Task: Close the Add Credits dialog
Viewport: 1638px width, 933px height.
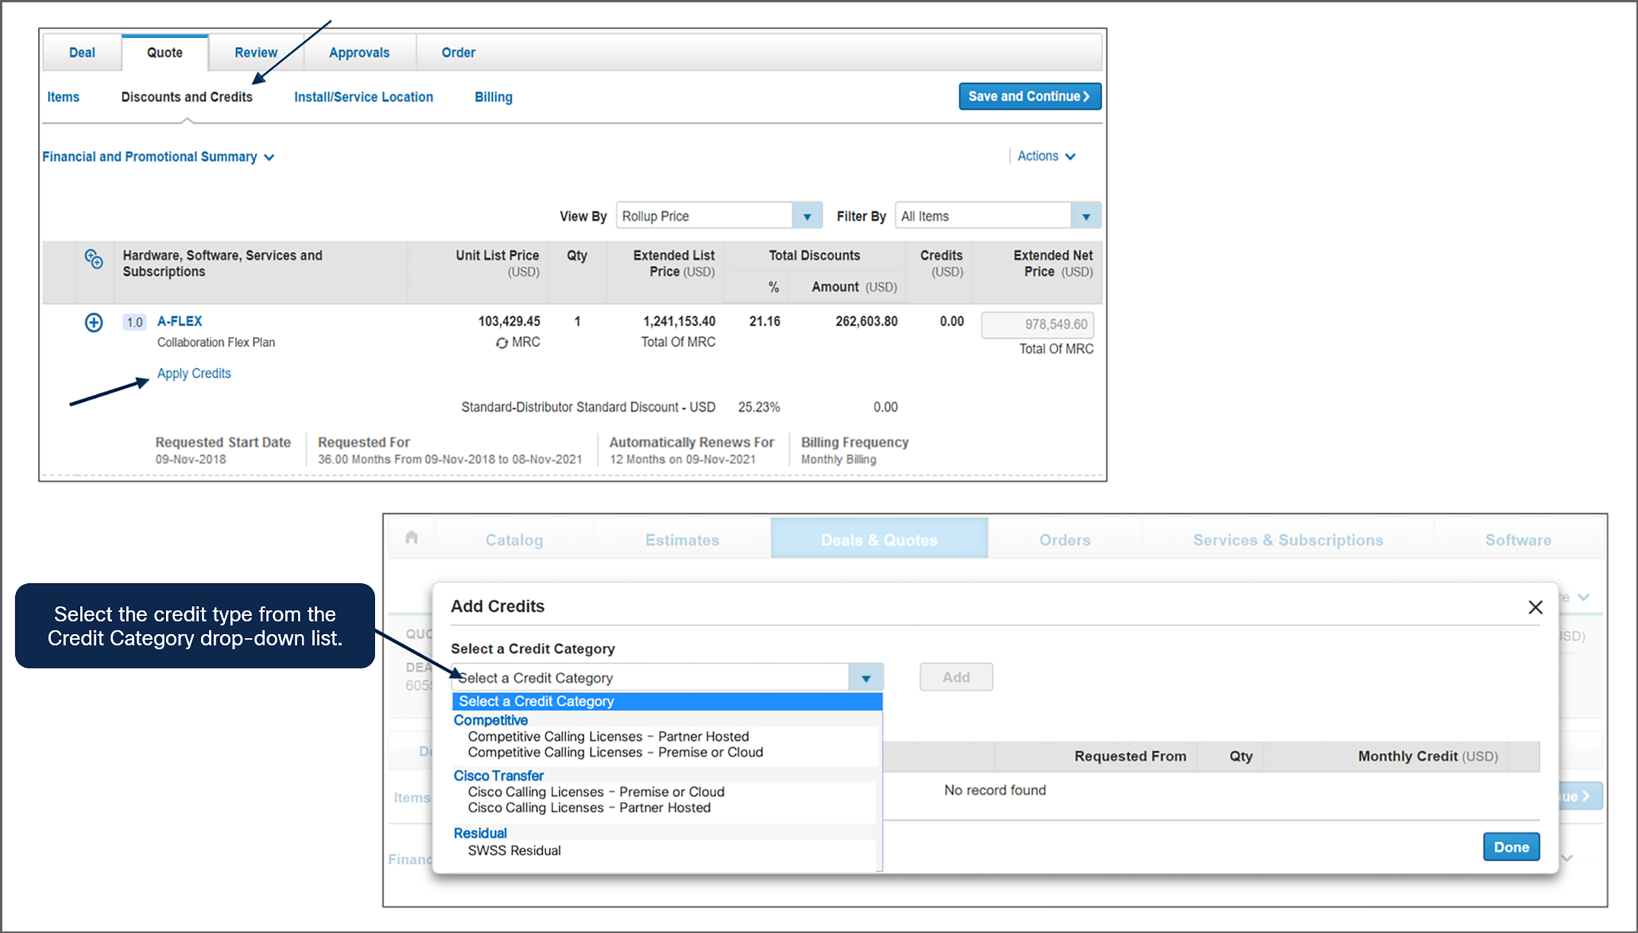Action: pyautogui.click(x=1535, y=607)
